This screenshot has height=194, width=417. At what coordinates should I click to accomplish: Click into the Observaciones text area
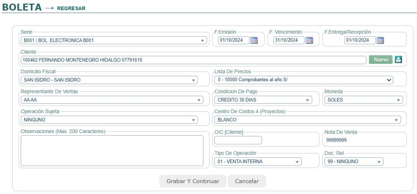112,151
